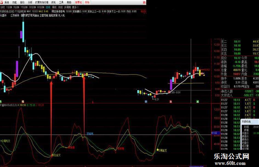Switch to the 60分钟 period tab
Screen dimensions: 259x167
pos(41,7)
